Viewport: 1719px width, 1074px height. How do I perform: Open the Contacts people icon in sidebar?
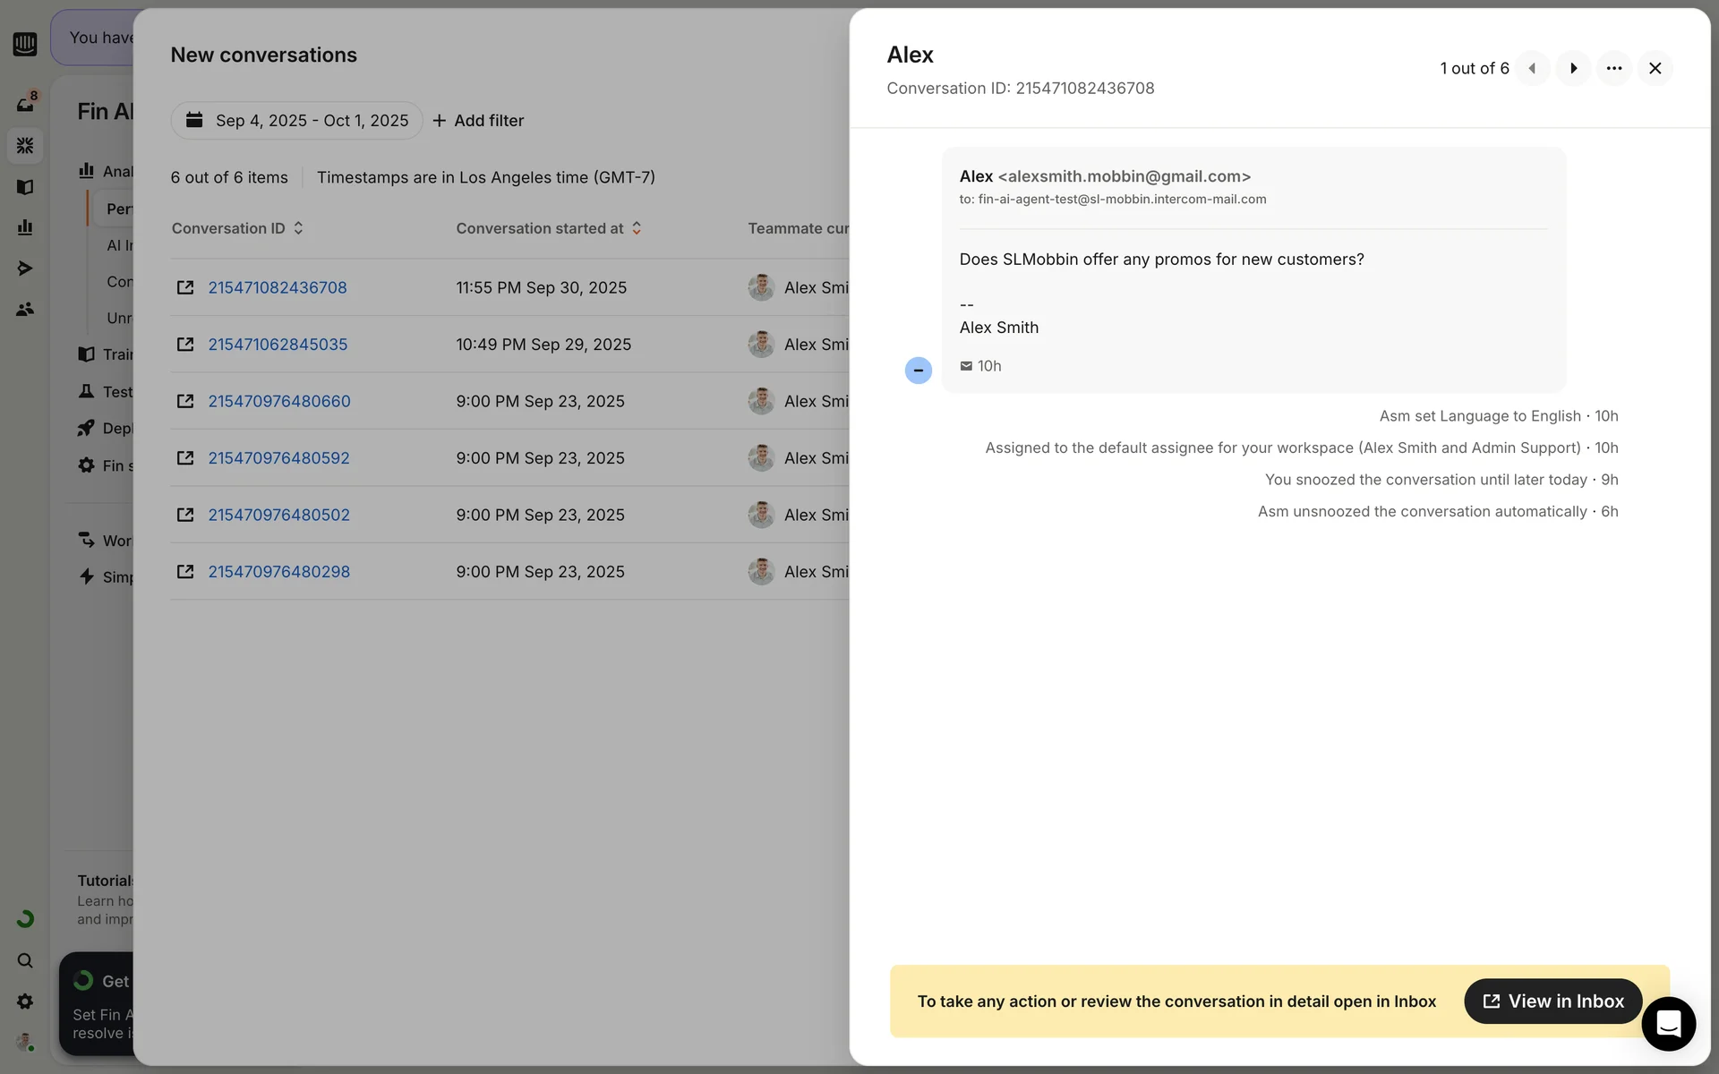coord(25,310)
